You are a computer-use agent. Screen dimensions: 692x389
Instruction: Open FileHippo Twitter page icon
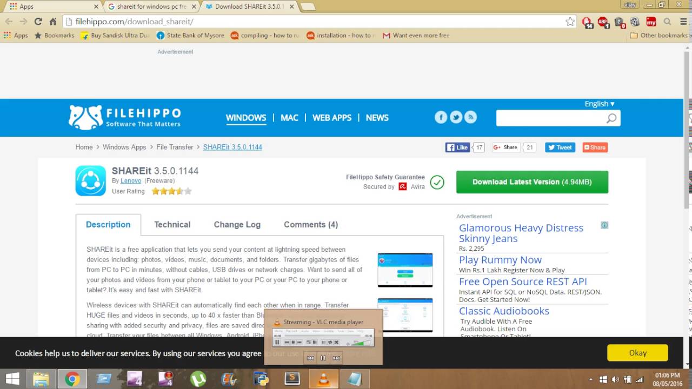coord(456,117)
